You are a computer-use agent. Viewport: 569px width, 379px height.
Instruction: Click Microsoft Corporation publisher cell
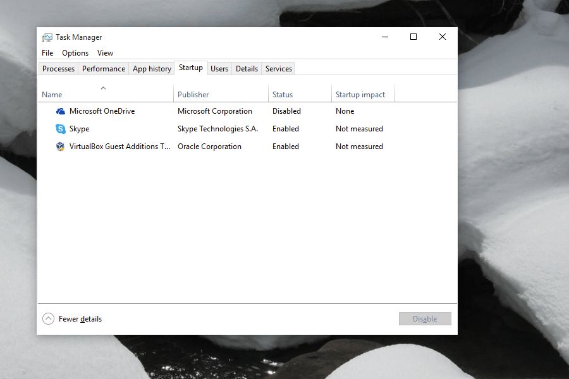(x=215, y=111)
